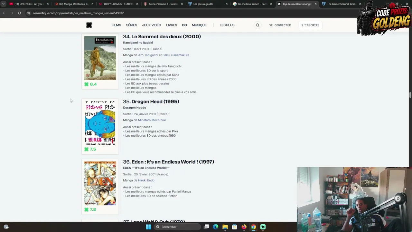Close the 'DIRTY COSMOS' tab
This screenshot has height=232, width=412.
point(137,4)
